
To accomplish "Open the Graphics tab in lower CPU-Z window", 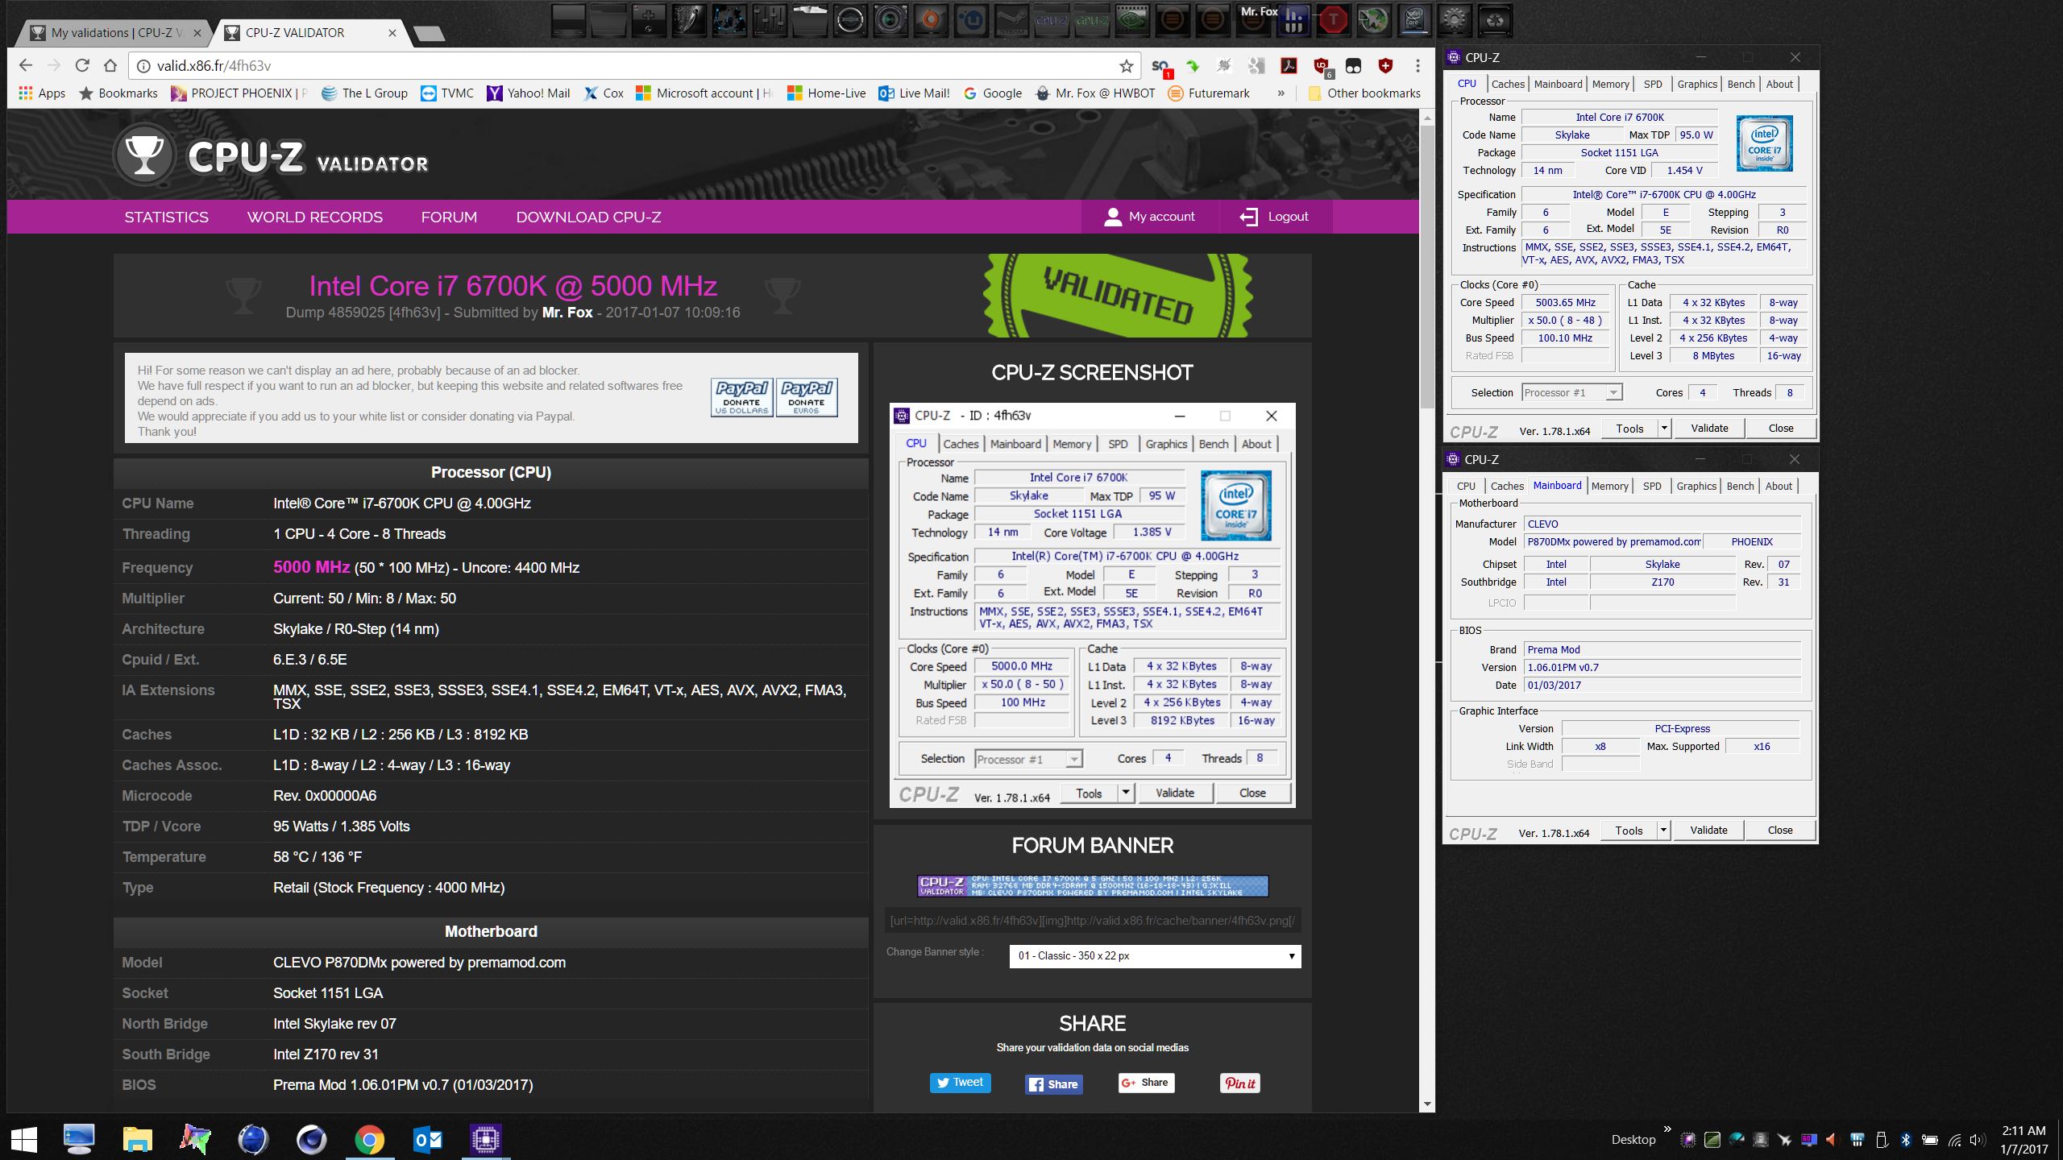I will [1696, 486].
